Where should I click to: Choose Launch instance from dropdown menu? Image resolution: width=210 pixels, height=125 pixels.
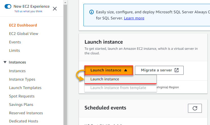(121, 79)
